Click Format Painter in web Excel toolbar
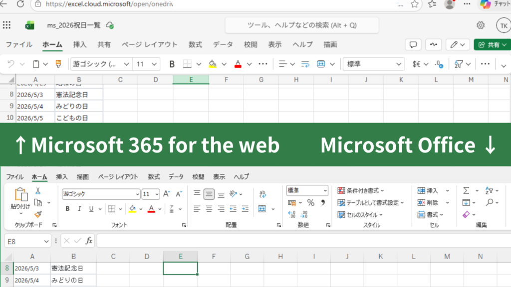Screen dimensions: 511x287 [58, 64]
